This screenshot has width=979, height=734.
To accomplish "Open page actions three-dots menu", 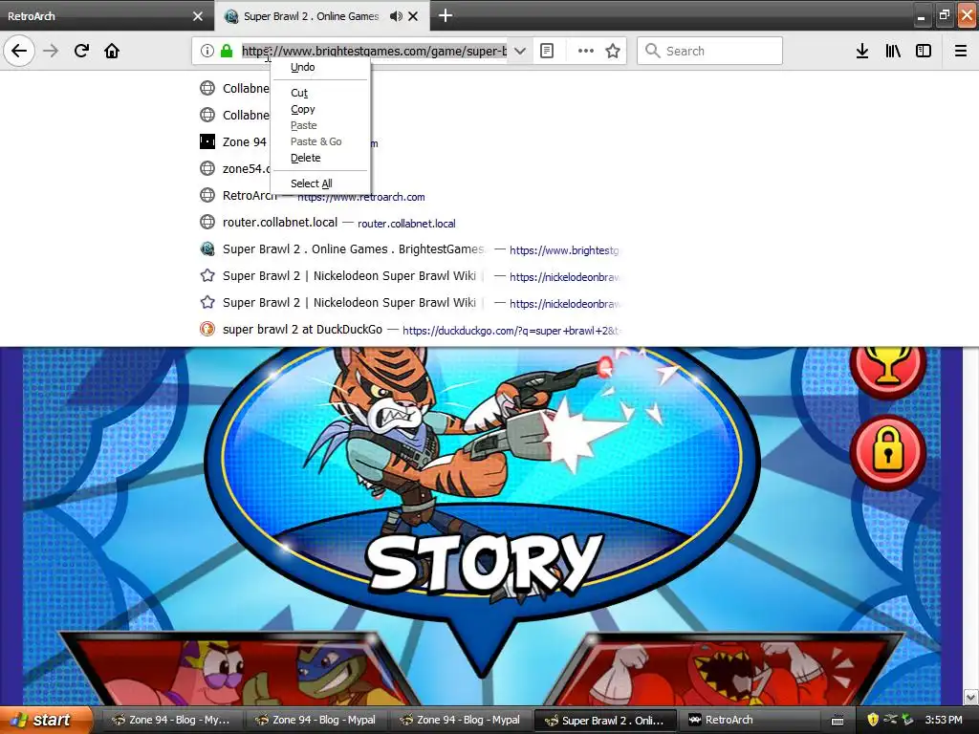I will pos(586,51).
